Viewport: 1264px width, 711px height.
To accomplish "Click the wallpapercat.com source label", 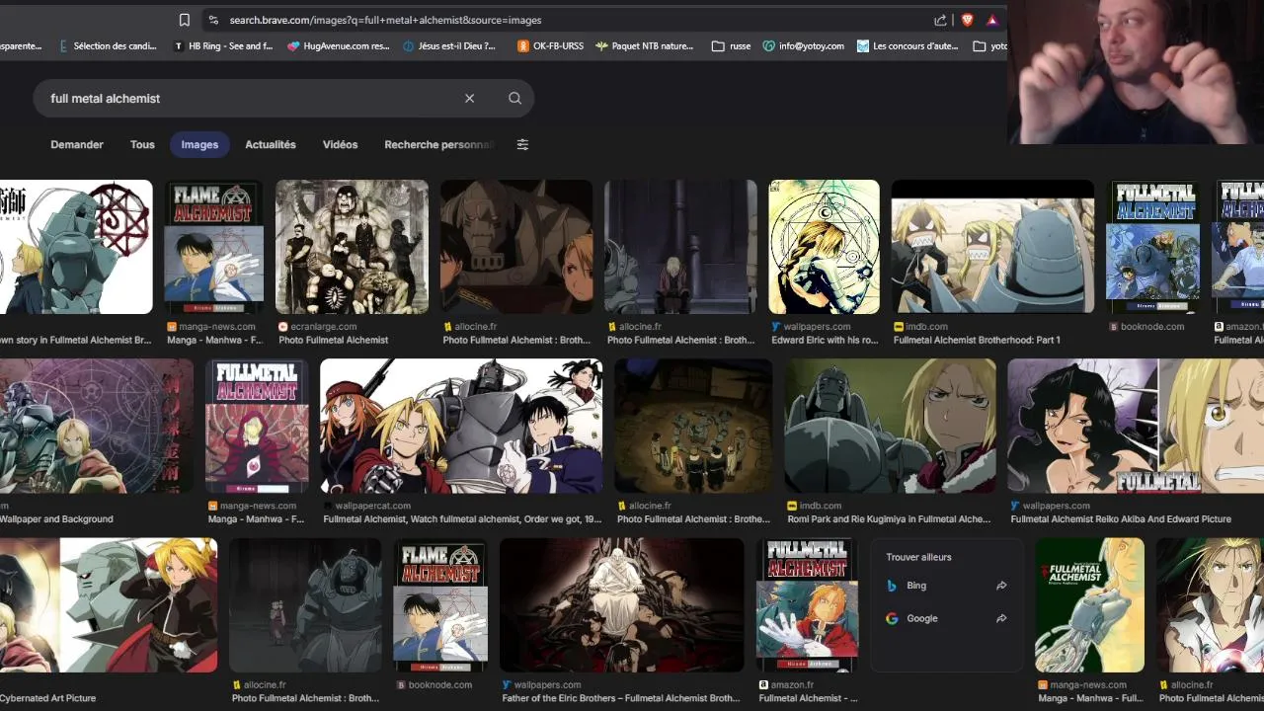I will point(366,506).
